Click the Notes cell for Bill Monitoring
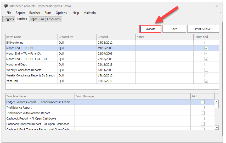Image resolution: width=226 pixels, height=143 pixels. (x=165, y=43)
